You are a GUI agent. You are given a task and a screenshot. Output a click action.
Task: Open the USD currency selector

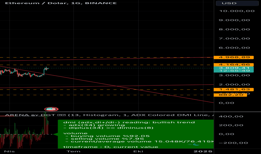tap(237, 3)
